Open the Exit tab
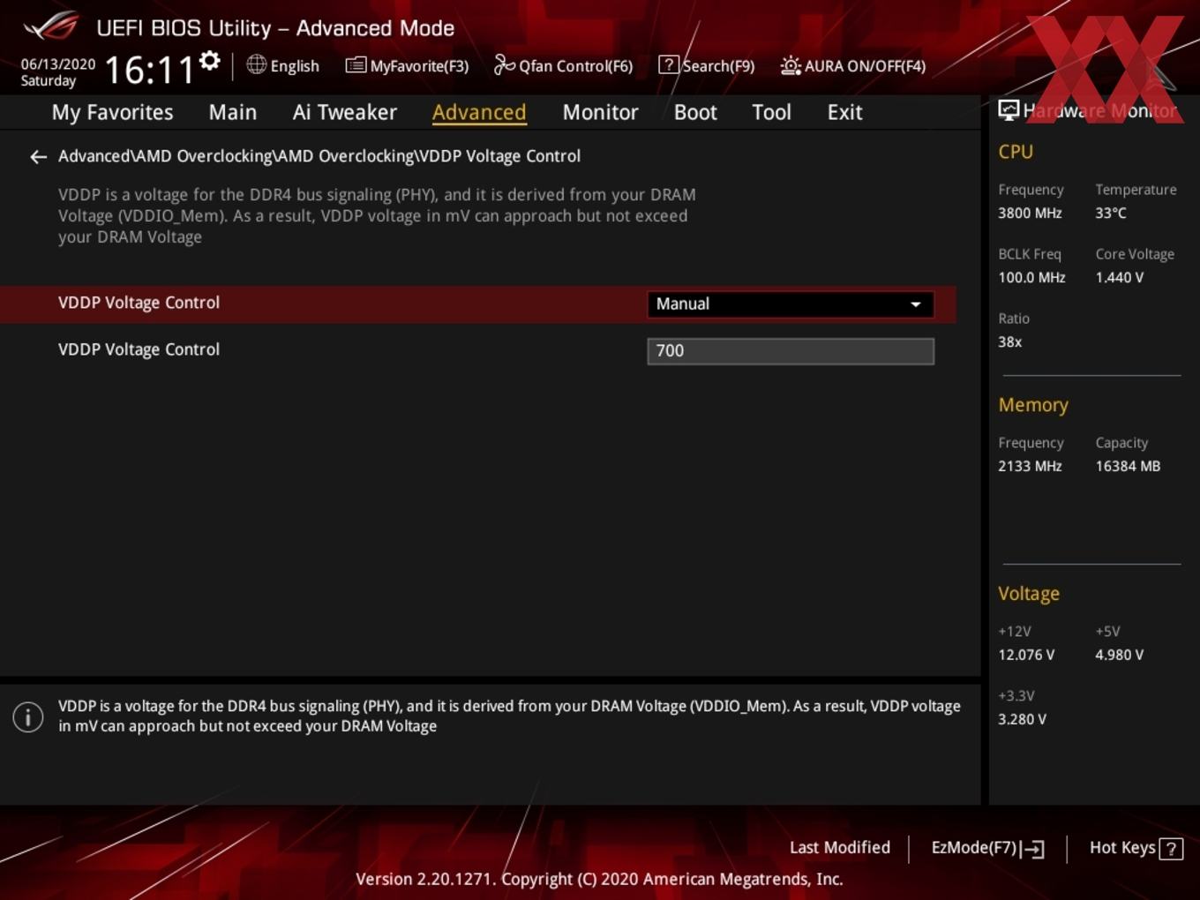The width and height of the screenshot is (1200, 900). [x=844, y=113]
